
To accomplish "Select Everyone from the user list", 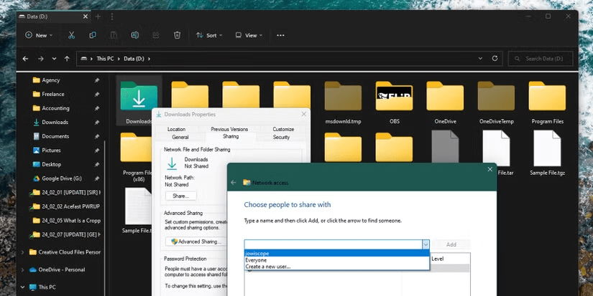I will click(x=257, y=260).
